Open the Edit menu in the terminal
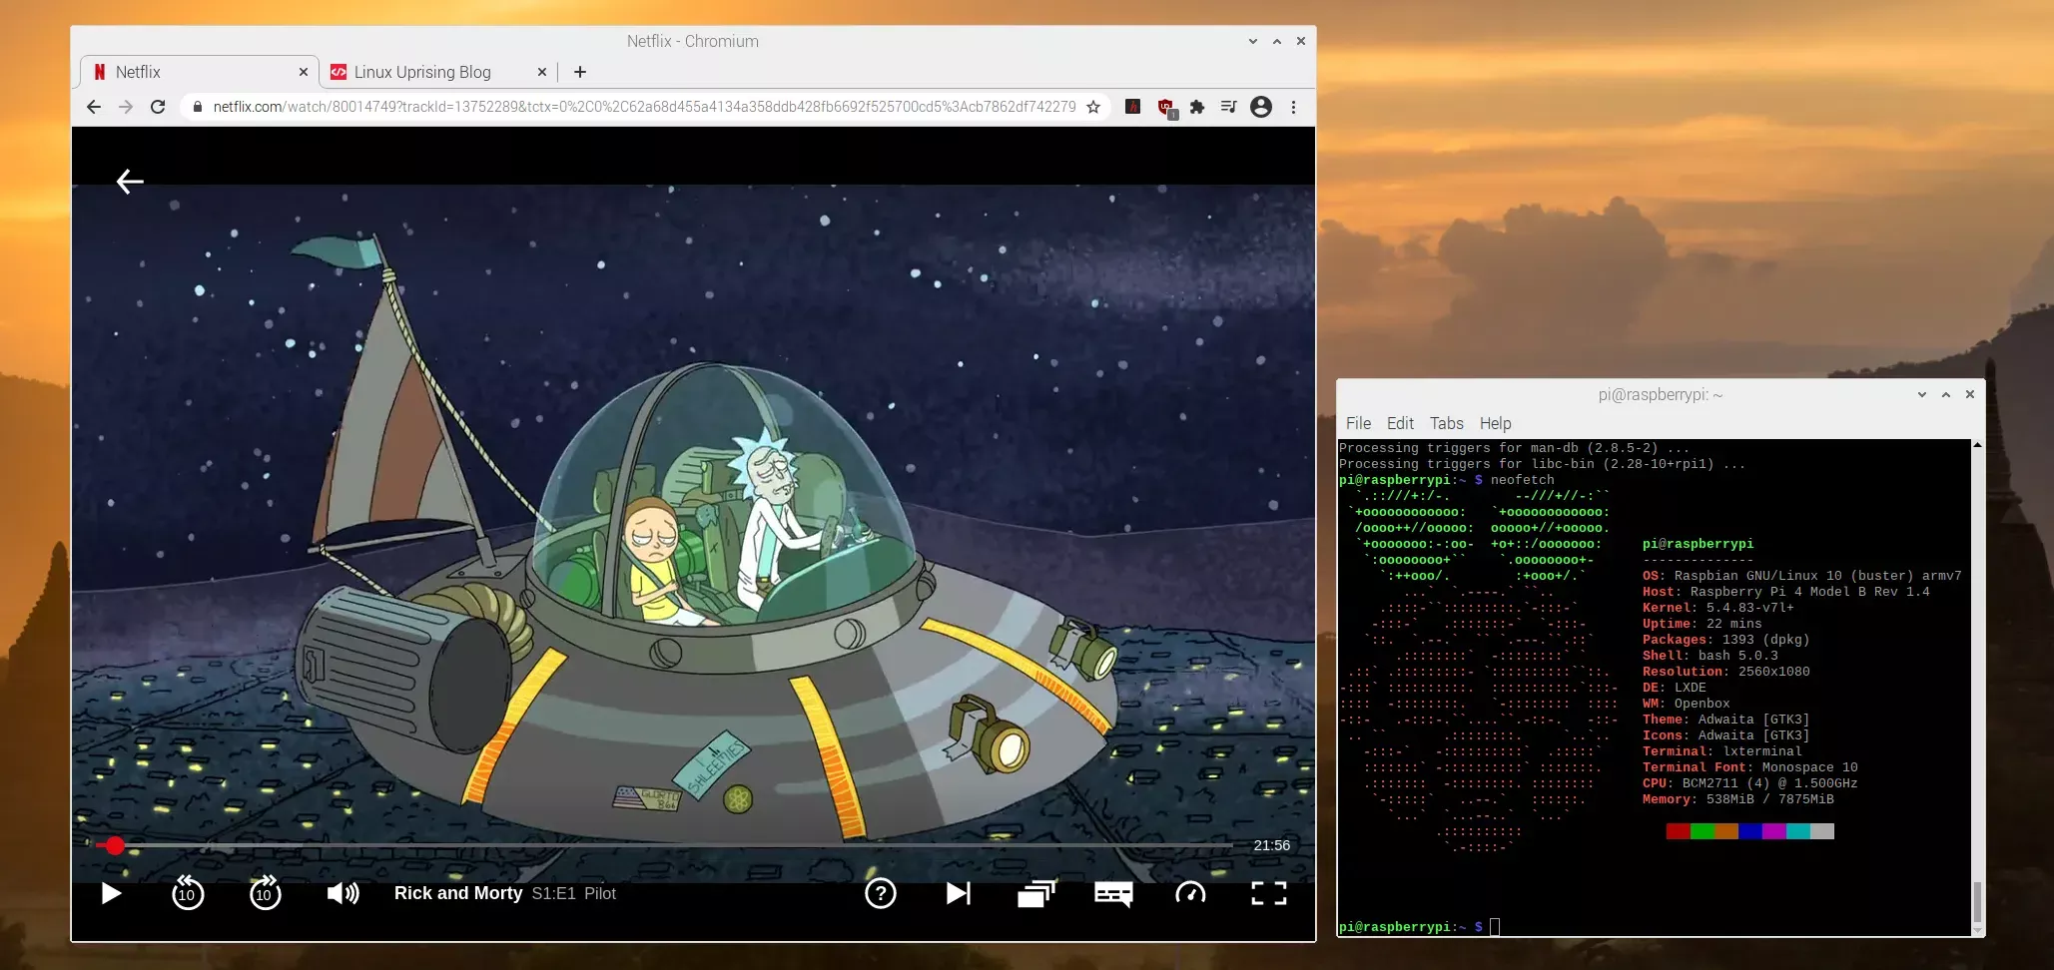Viewport: 2054px width, 970px height. pyautogui.click(x=1400, y=423)
